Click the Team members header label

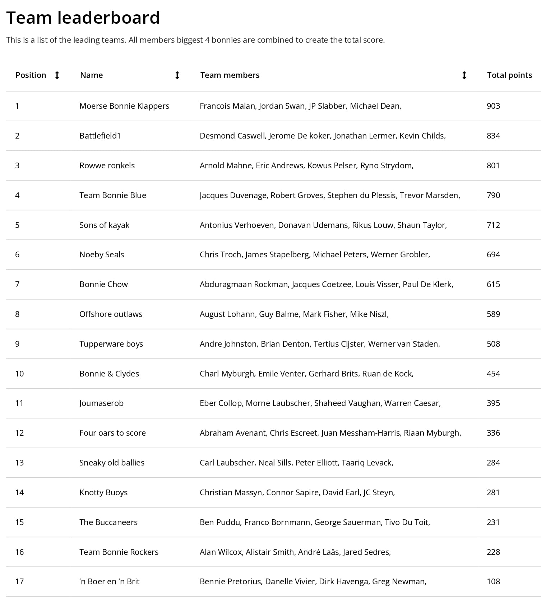[x=230, y=75]
